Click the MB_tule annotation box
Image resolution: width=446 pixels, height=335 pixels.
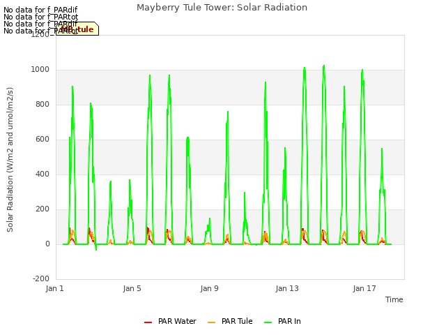[x=77, y=29]
